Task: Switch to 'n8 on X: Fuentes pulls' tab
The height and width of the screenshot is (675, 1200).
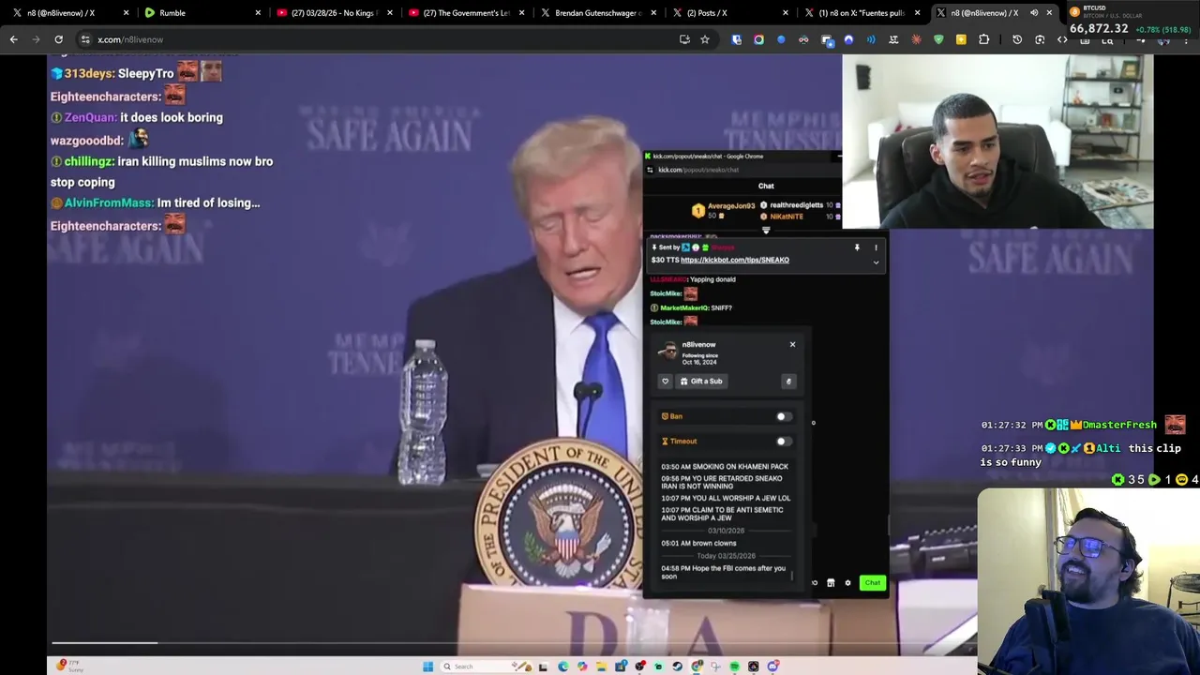Action: tap(863, 13)
